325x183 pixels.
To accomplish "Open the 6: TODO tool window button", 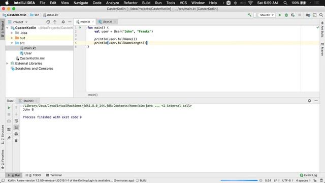I will (33, 175).
